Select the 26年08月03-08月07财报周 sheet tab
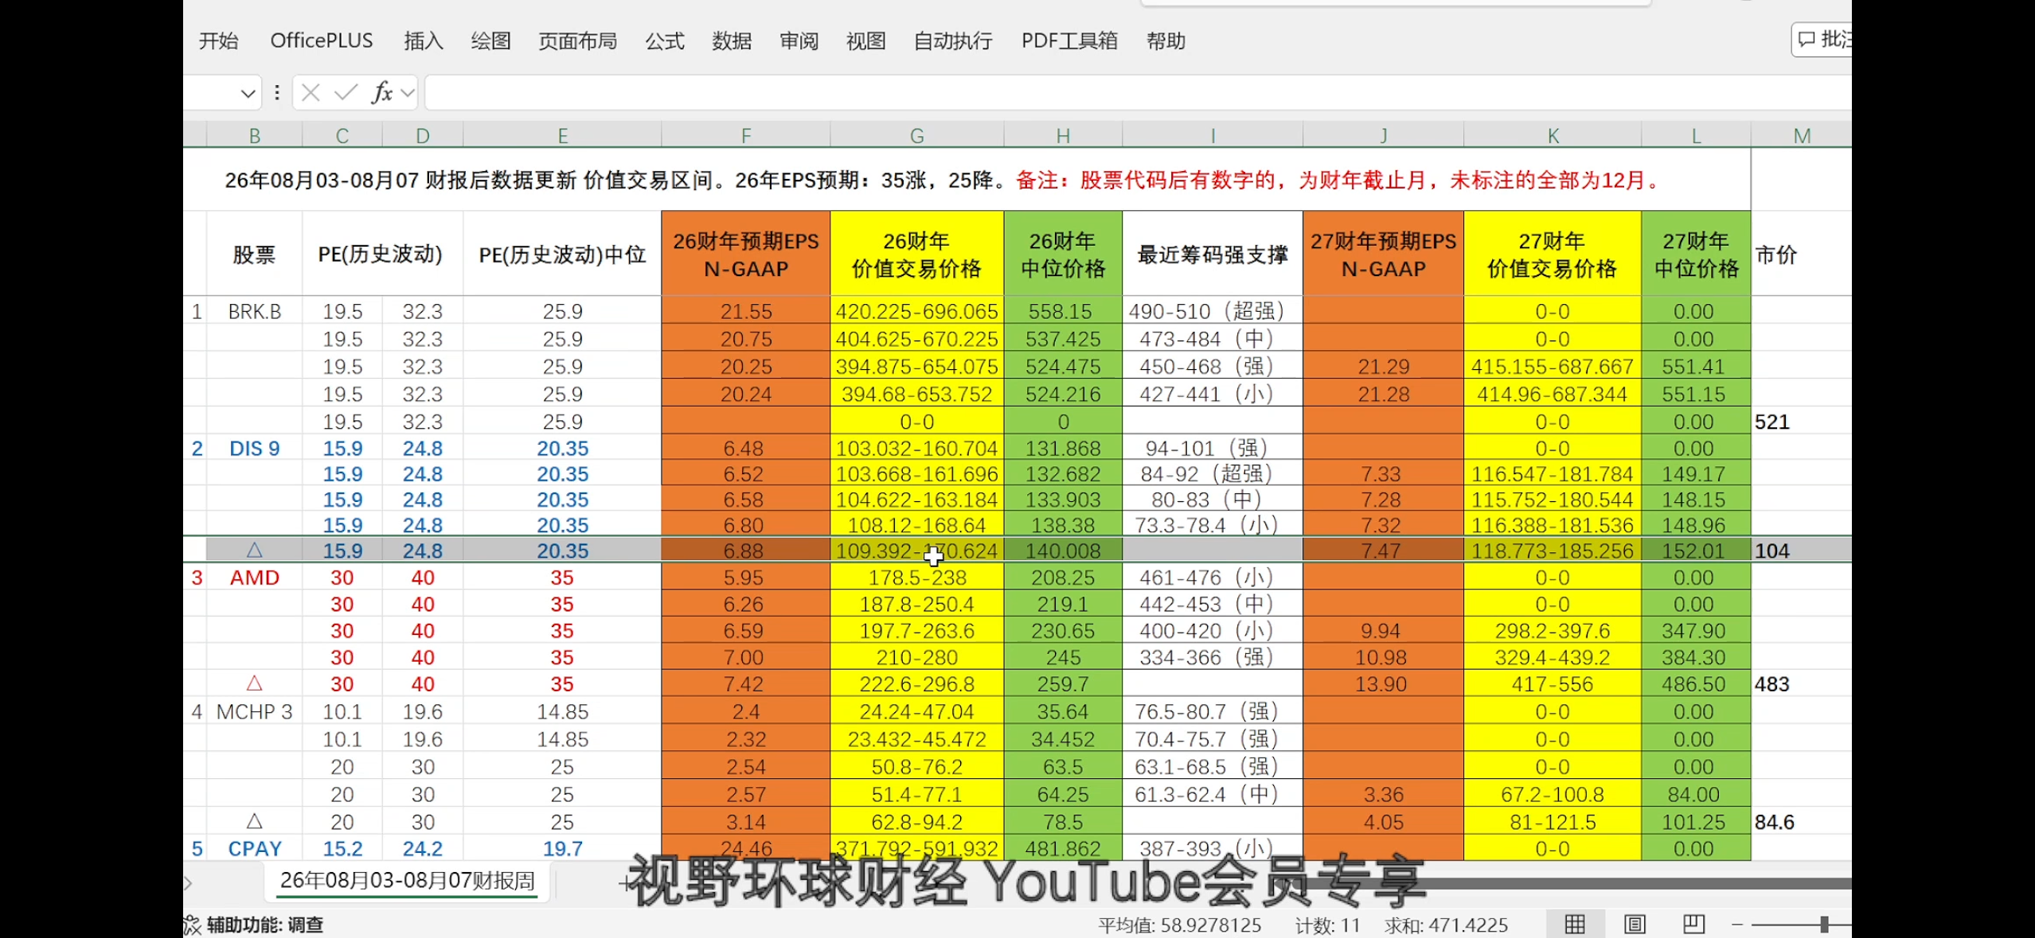The image size is (2035, 938). [408, 881]
